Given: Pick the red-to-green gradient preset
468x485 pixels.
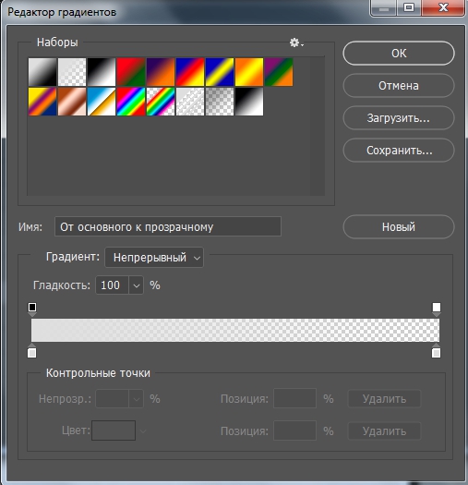Looking at the screenshot, I should point(131,72).
